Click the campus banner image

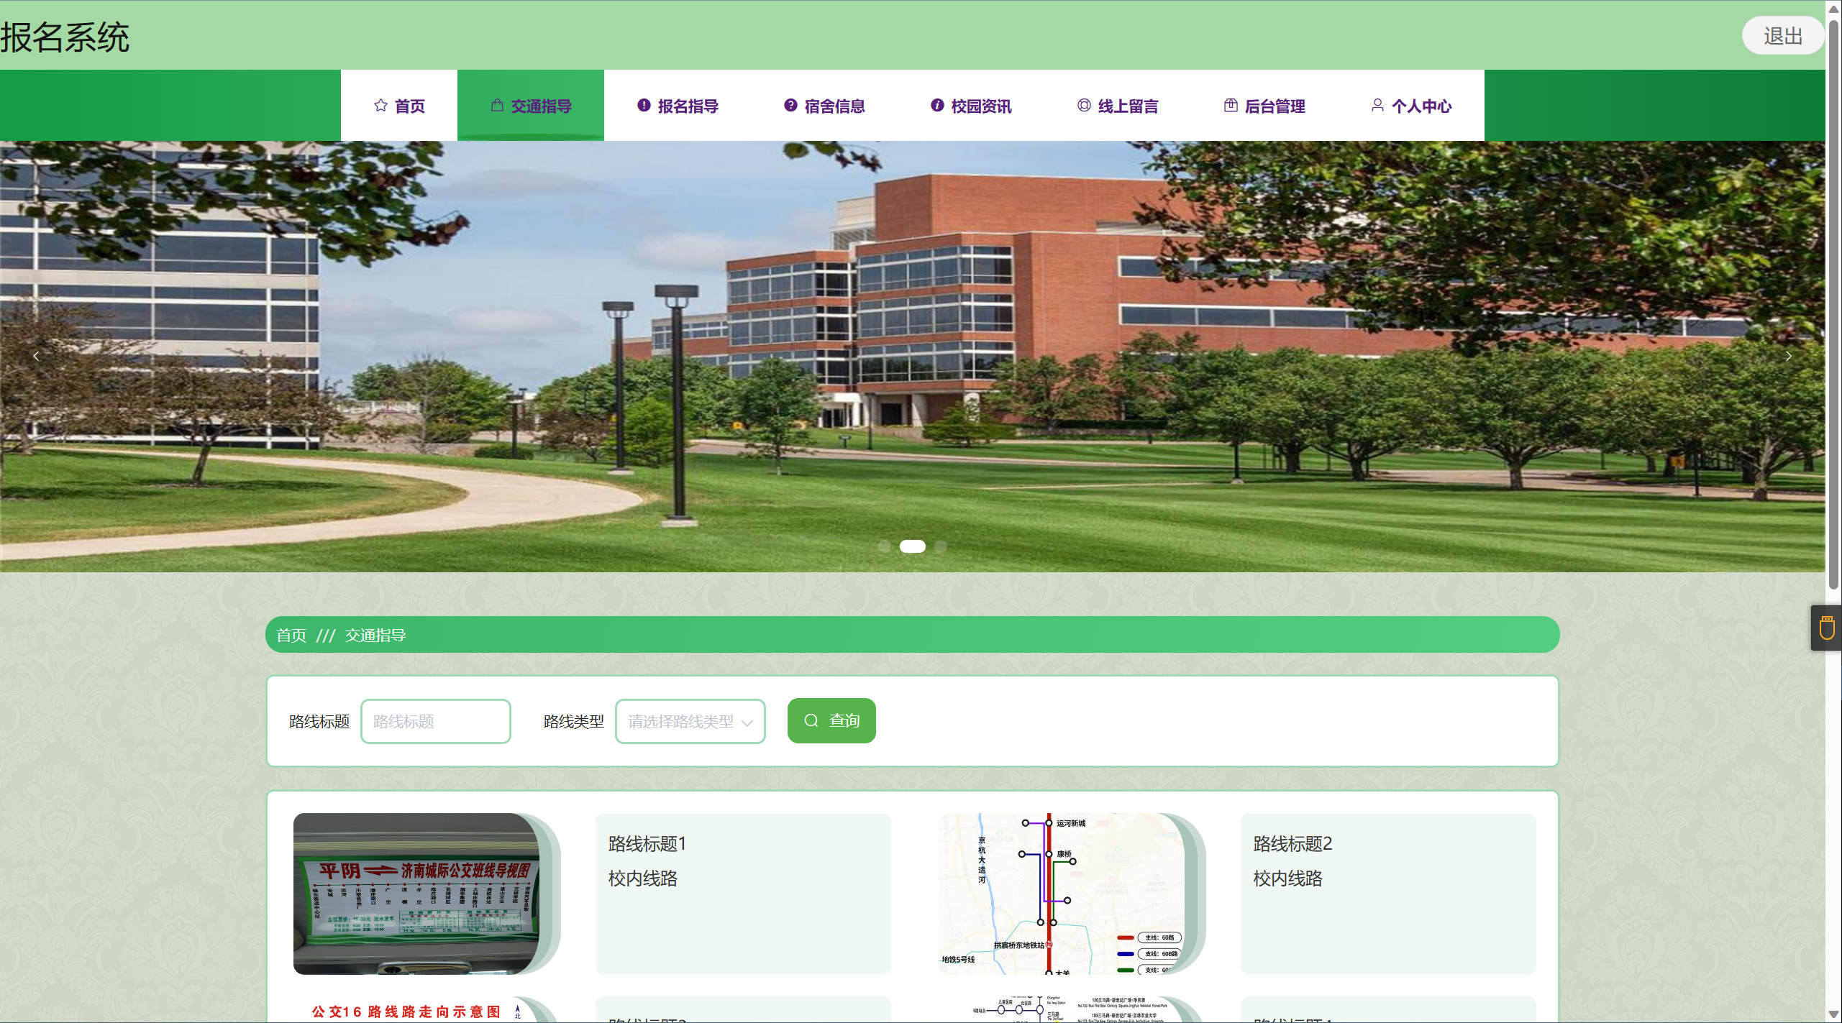click(913, 356)
